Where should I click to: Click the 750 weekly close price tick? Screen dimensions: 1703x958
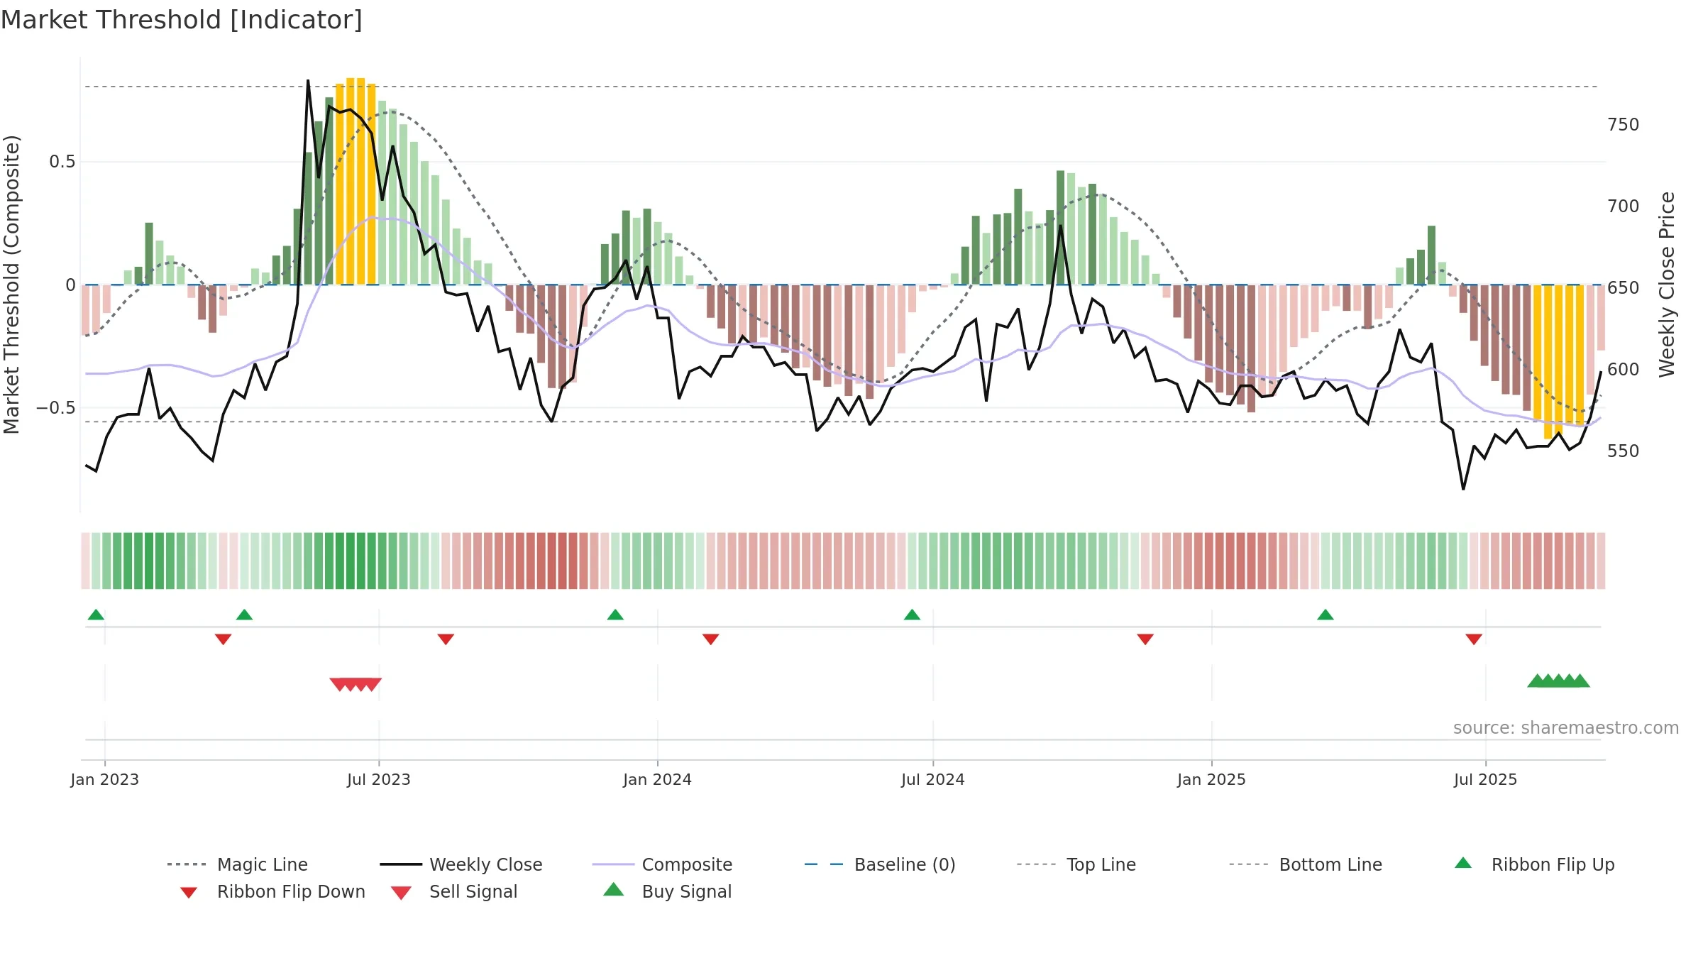(1624, 125)
